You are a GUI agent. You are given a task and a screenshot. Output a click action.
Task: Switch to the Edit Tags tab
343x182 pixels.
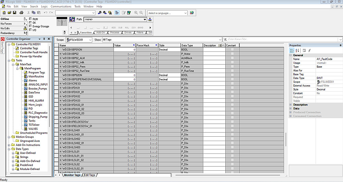(x=90, y=175)
